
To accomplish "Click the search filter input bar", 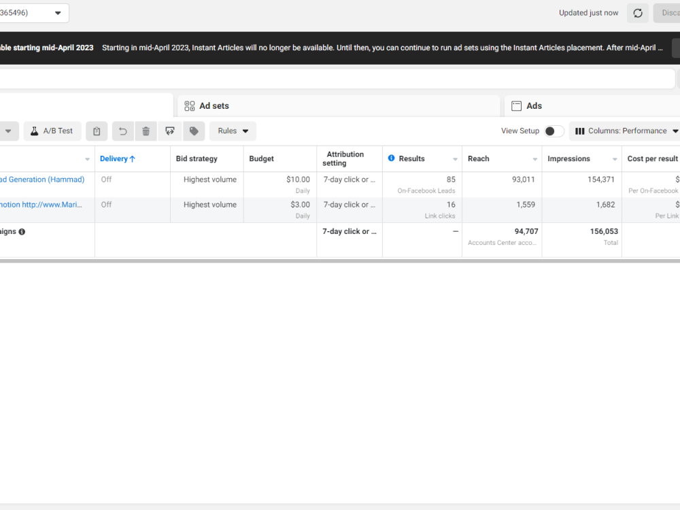I will point(337,79).
